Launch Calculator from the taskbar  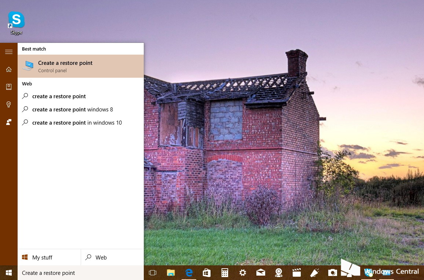(225, 273)
